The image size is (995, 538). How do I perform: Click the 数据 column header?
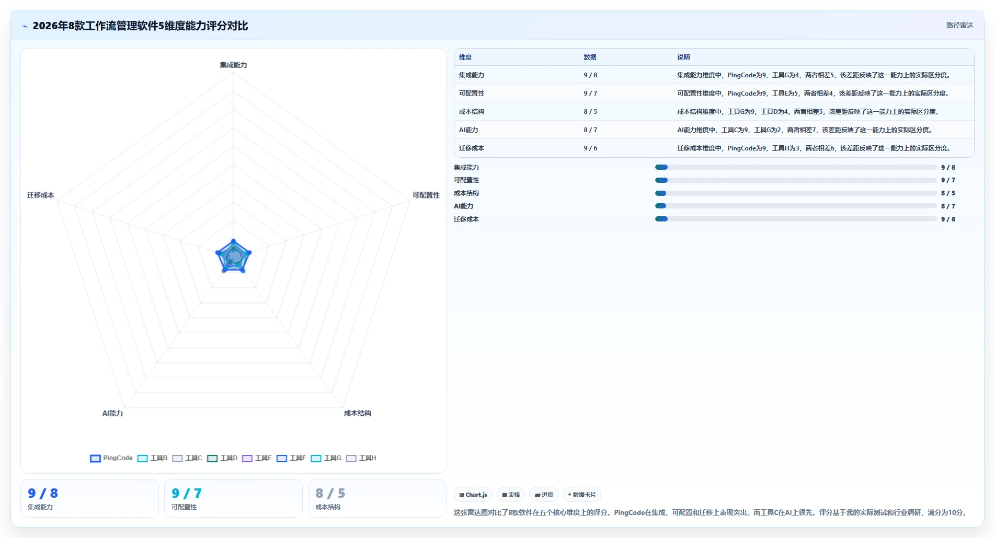pyautogui.click(x=590, y=57)
